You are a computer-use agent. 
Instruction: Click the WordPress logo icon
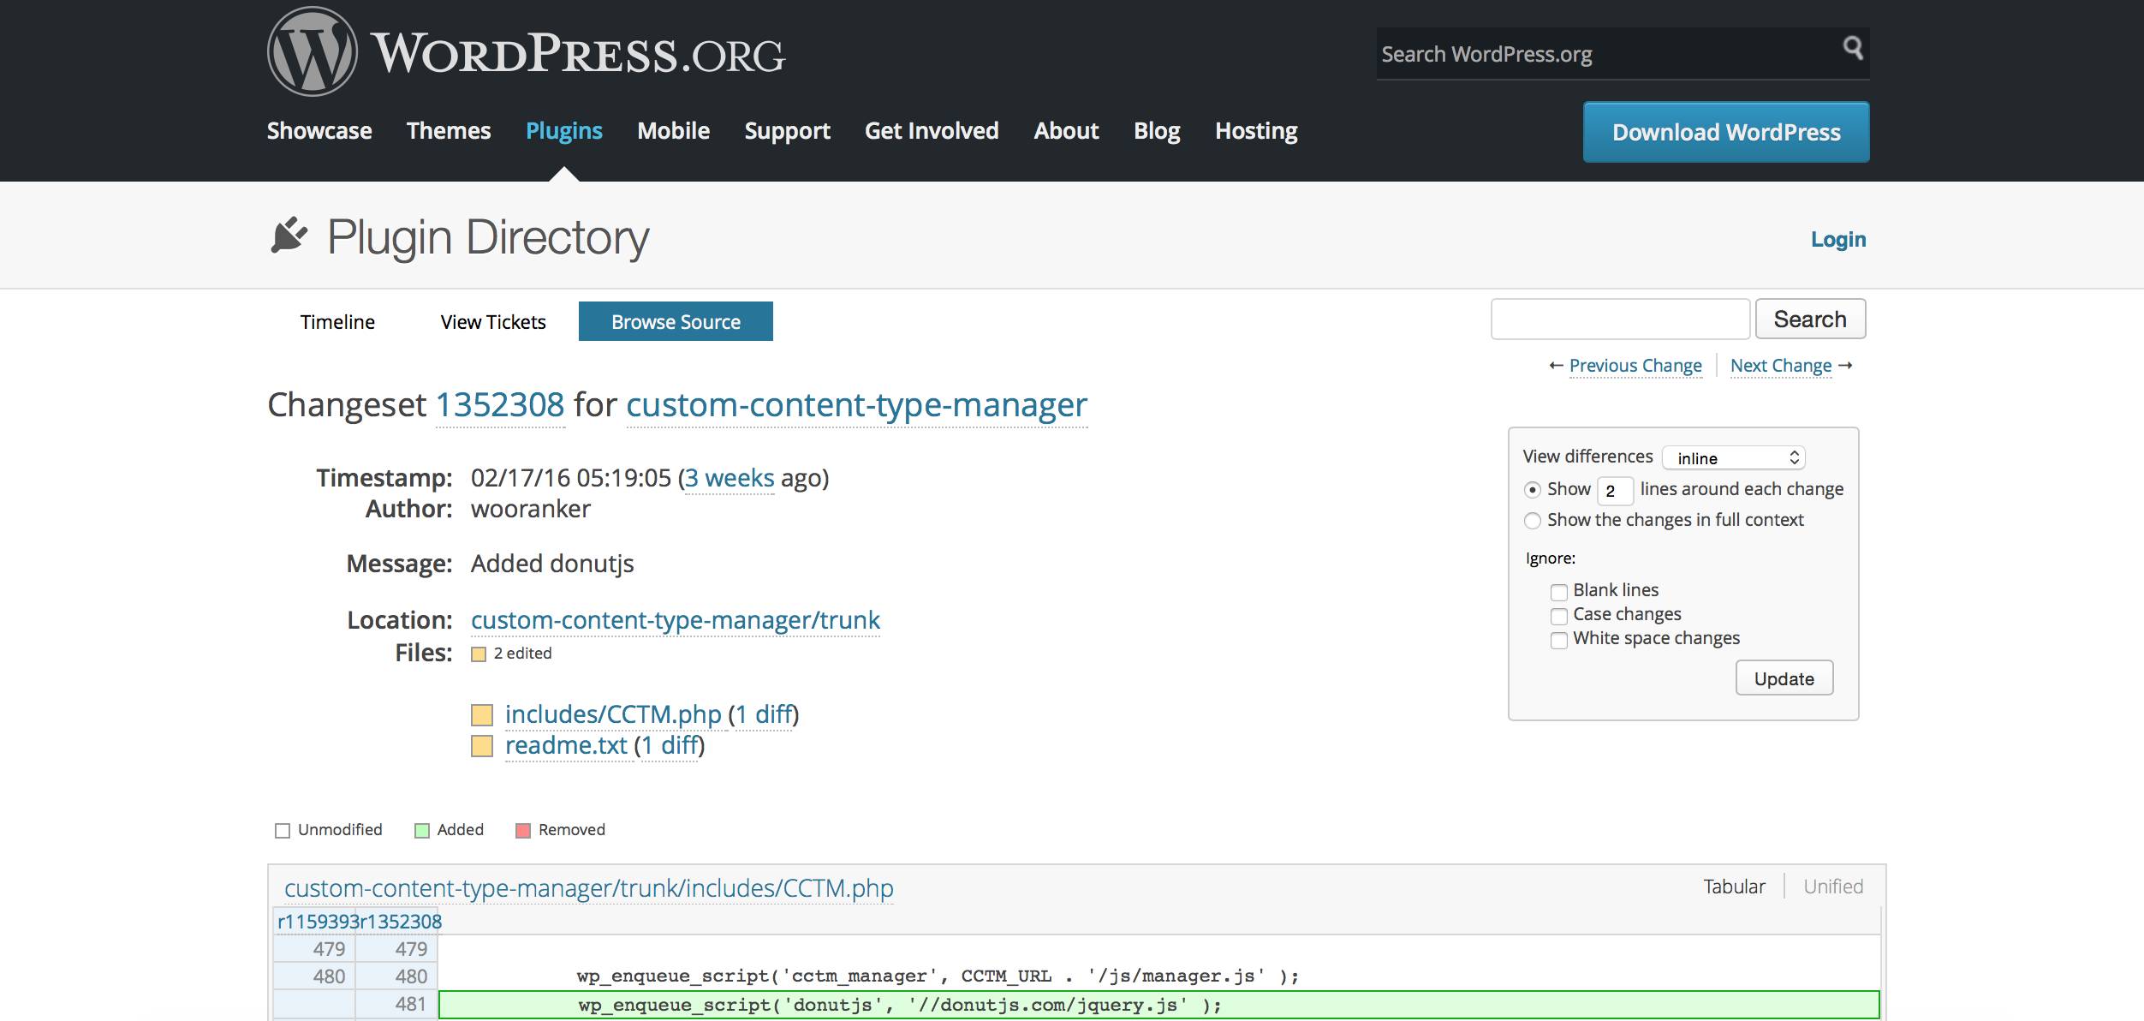pos(312,51)
